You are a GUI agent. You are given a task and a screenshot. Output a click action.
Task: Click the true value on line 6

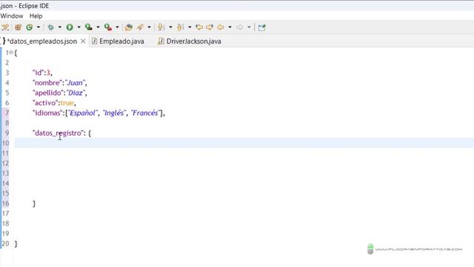click(x=67, y=103)
